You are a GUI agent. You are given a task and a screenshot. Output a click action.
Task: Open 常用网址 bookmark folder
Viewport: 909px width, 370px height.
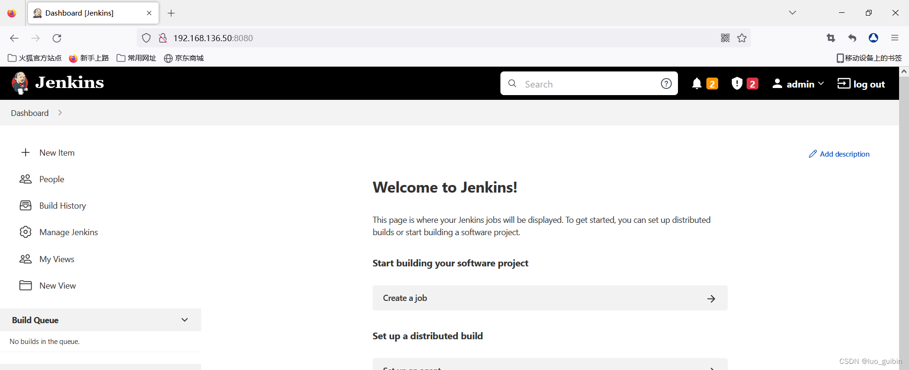[x=136, y=58]
